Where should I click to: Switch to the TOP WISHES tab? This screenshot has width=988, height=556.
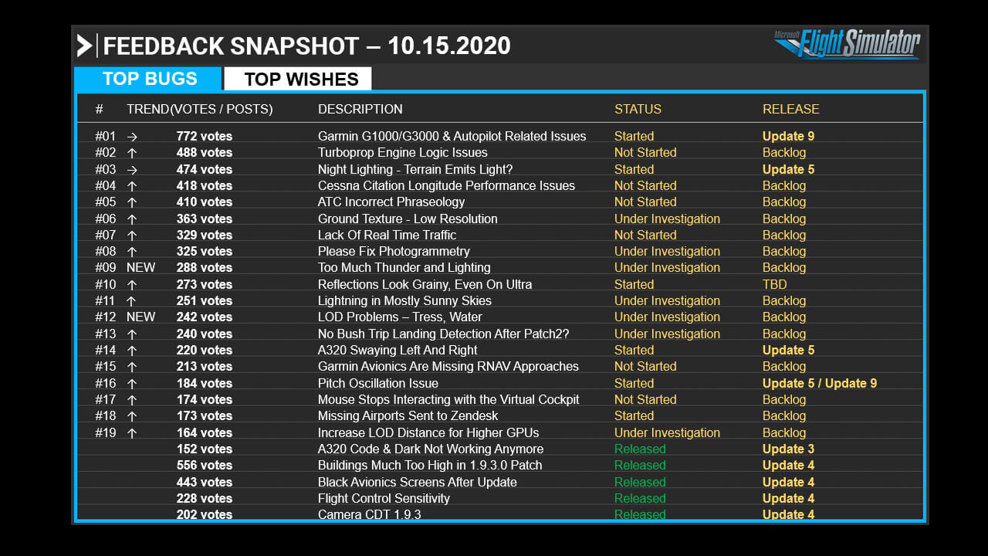click(301, 79)
